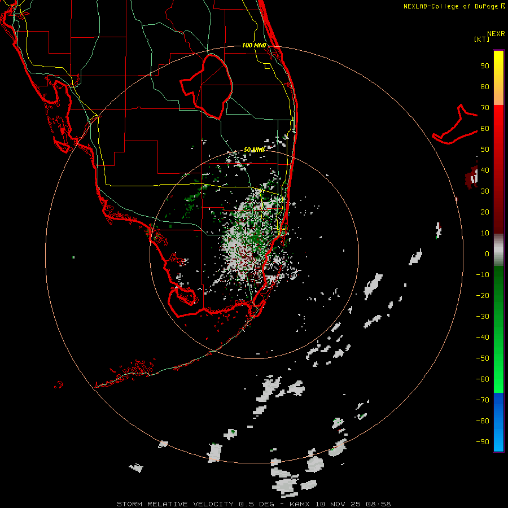
Task: Select the -20 value on velocity scale
Action: tap(483, 295)
